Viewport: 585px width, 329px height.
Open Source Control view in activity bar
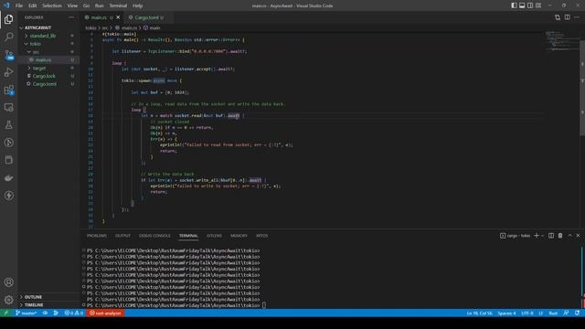(8, 55)
